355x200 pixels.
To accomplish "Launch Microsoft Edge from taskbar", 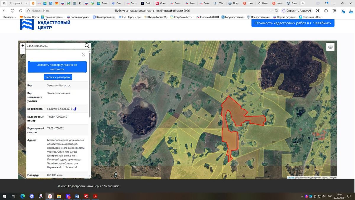I will coord(22,196).
